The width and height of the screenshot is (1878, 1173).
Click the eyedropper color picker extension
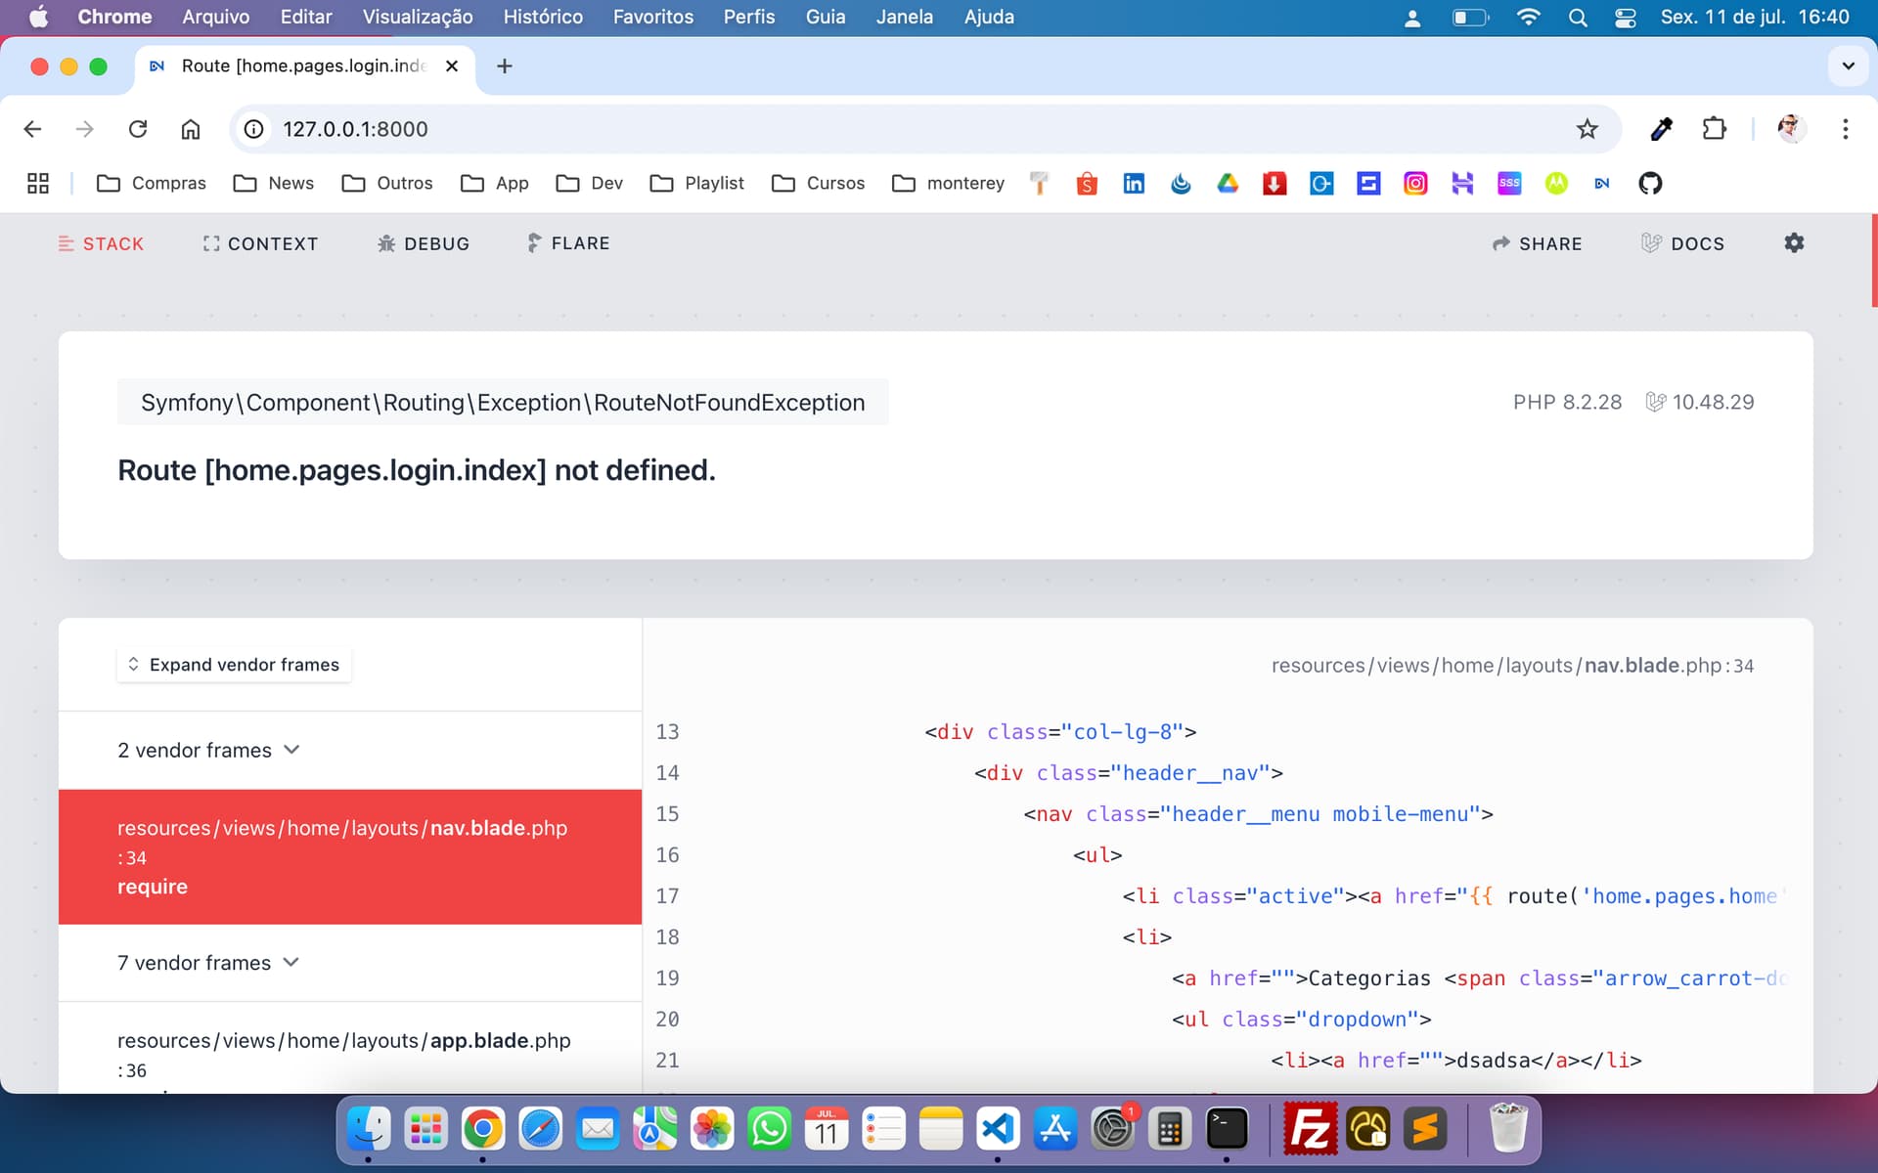point(1661,129)
